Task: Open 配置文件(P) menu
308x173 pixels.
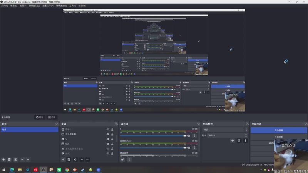Action: coord(48,6)
